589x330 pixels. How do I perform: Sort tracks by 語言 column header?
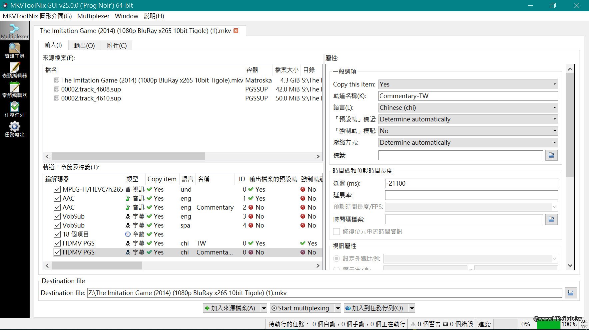tap(187, 179)
